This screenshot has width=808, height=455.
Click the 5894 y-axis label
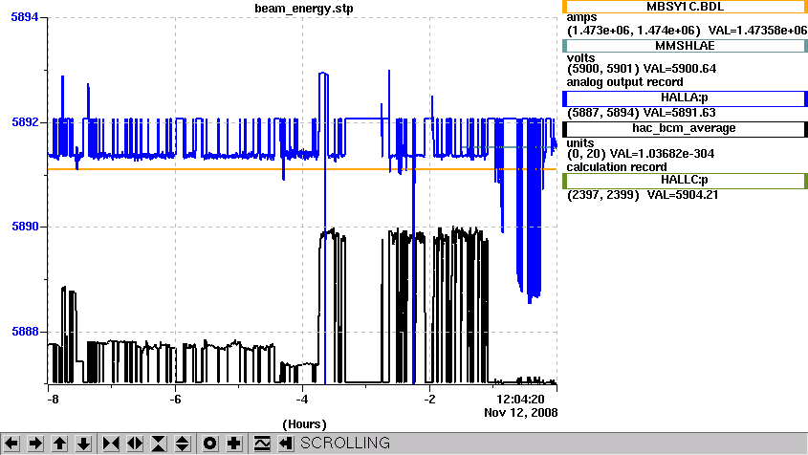(x=25, y=17)
